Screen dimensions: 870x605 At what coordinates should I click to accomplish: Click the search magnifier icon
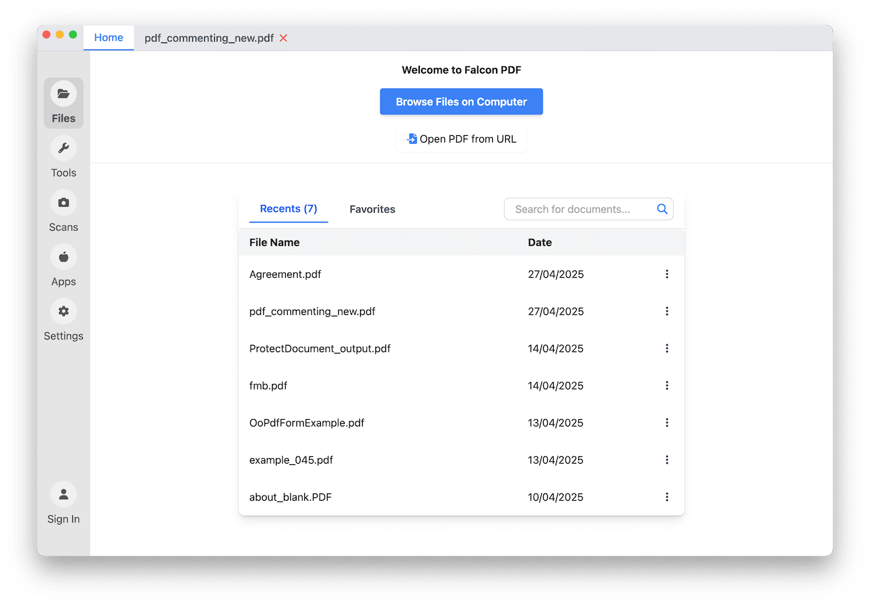(662, 209)
